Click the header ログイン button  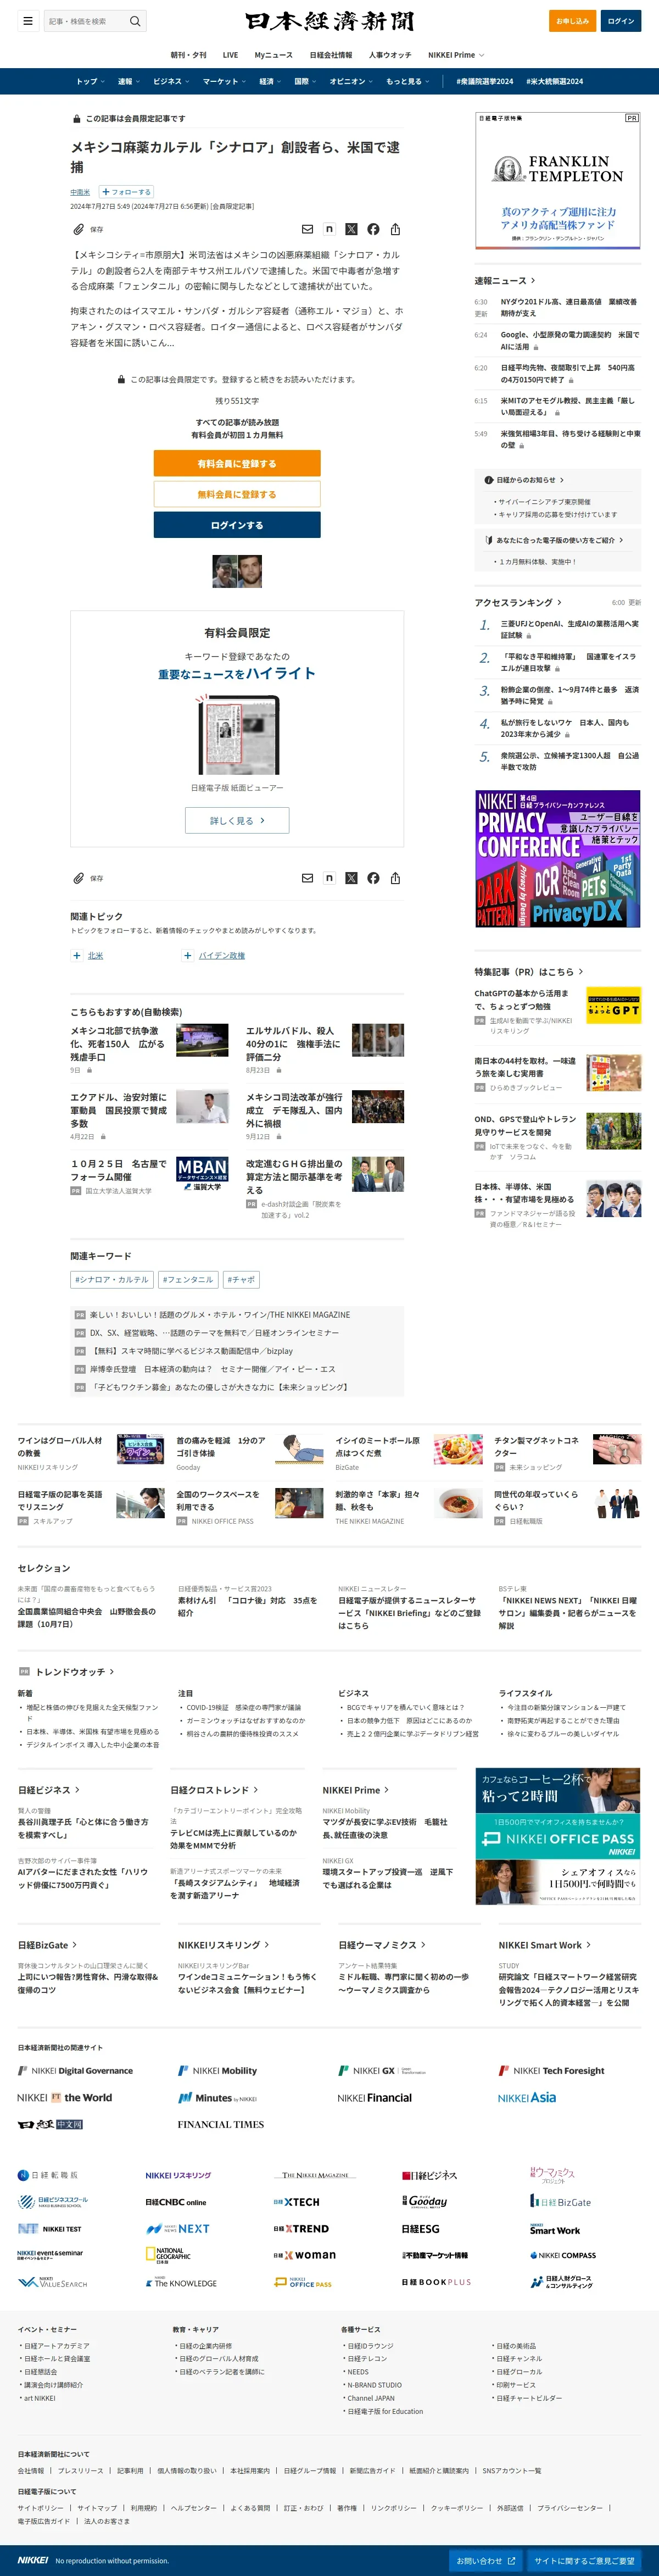point(621,21)
